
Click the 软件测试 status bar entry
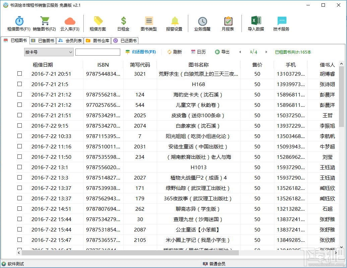13,264
